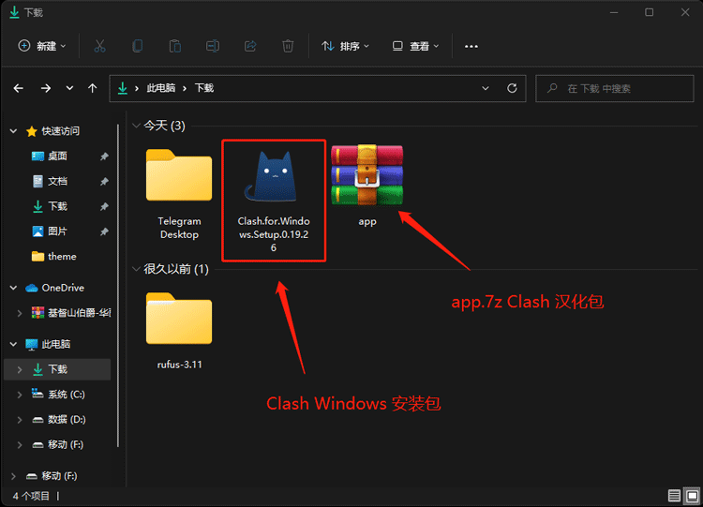Click the Rename icon in toolbar
The width and height of the screenshot is (703, 507).
pyautogui.click(x=213, y=46)
